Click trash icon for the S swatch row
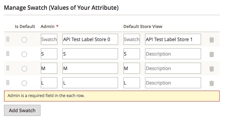Viewport: 225px width, 123px height. coord(212,54)
